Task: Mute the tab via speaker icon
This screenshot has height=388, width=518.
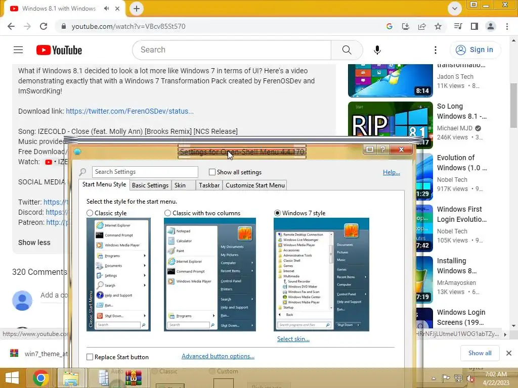Action: (x=106, y=9)
